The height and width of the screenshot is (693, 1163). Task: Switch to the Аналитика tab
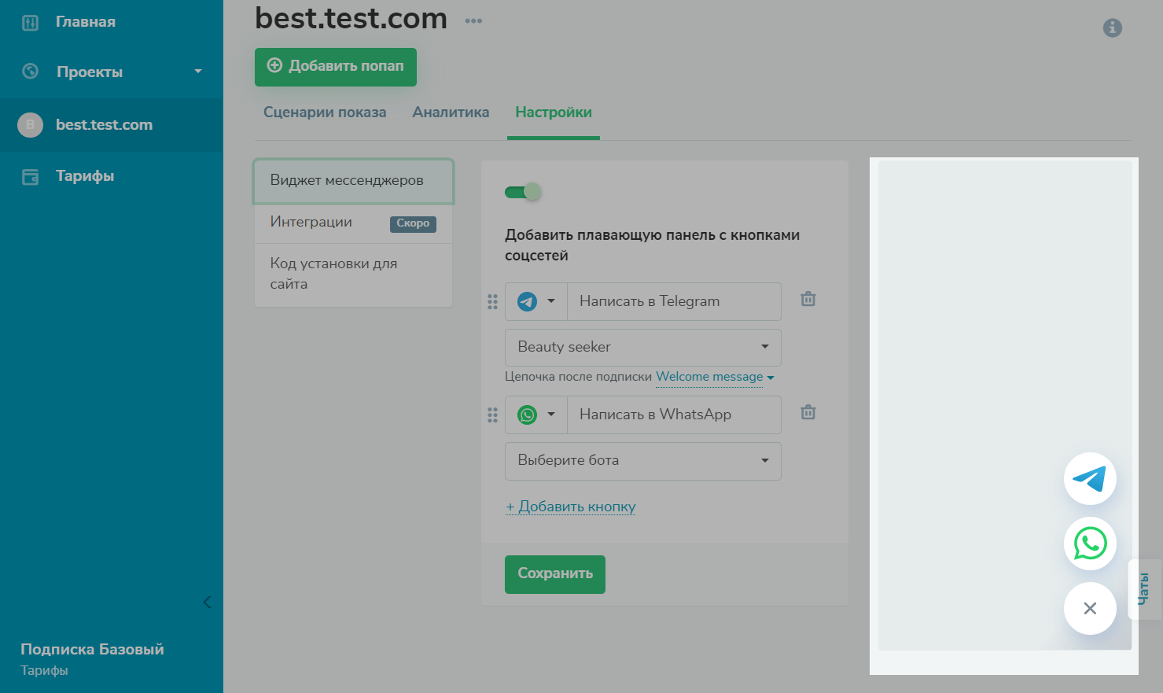451,112
